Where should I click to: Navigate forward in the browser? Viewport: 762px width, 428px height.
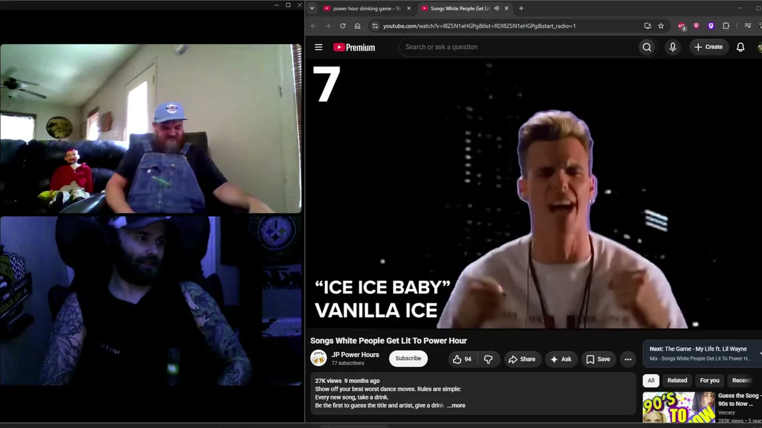[327, 26]
